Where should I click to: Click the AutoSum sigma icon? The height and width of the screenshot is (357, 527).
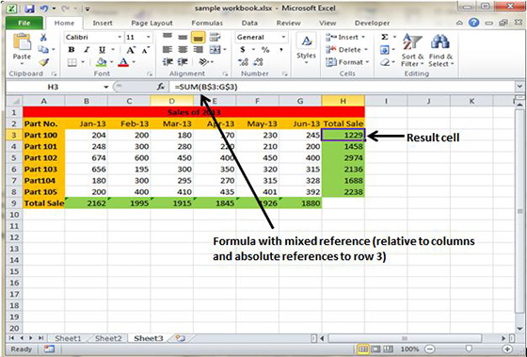point(385,37)
